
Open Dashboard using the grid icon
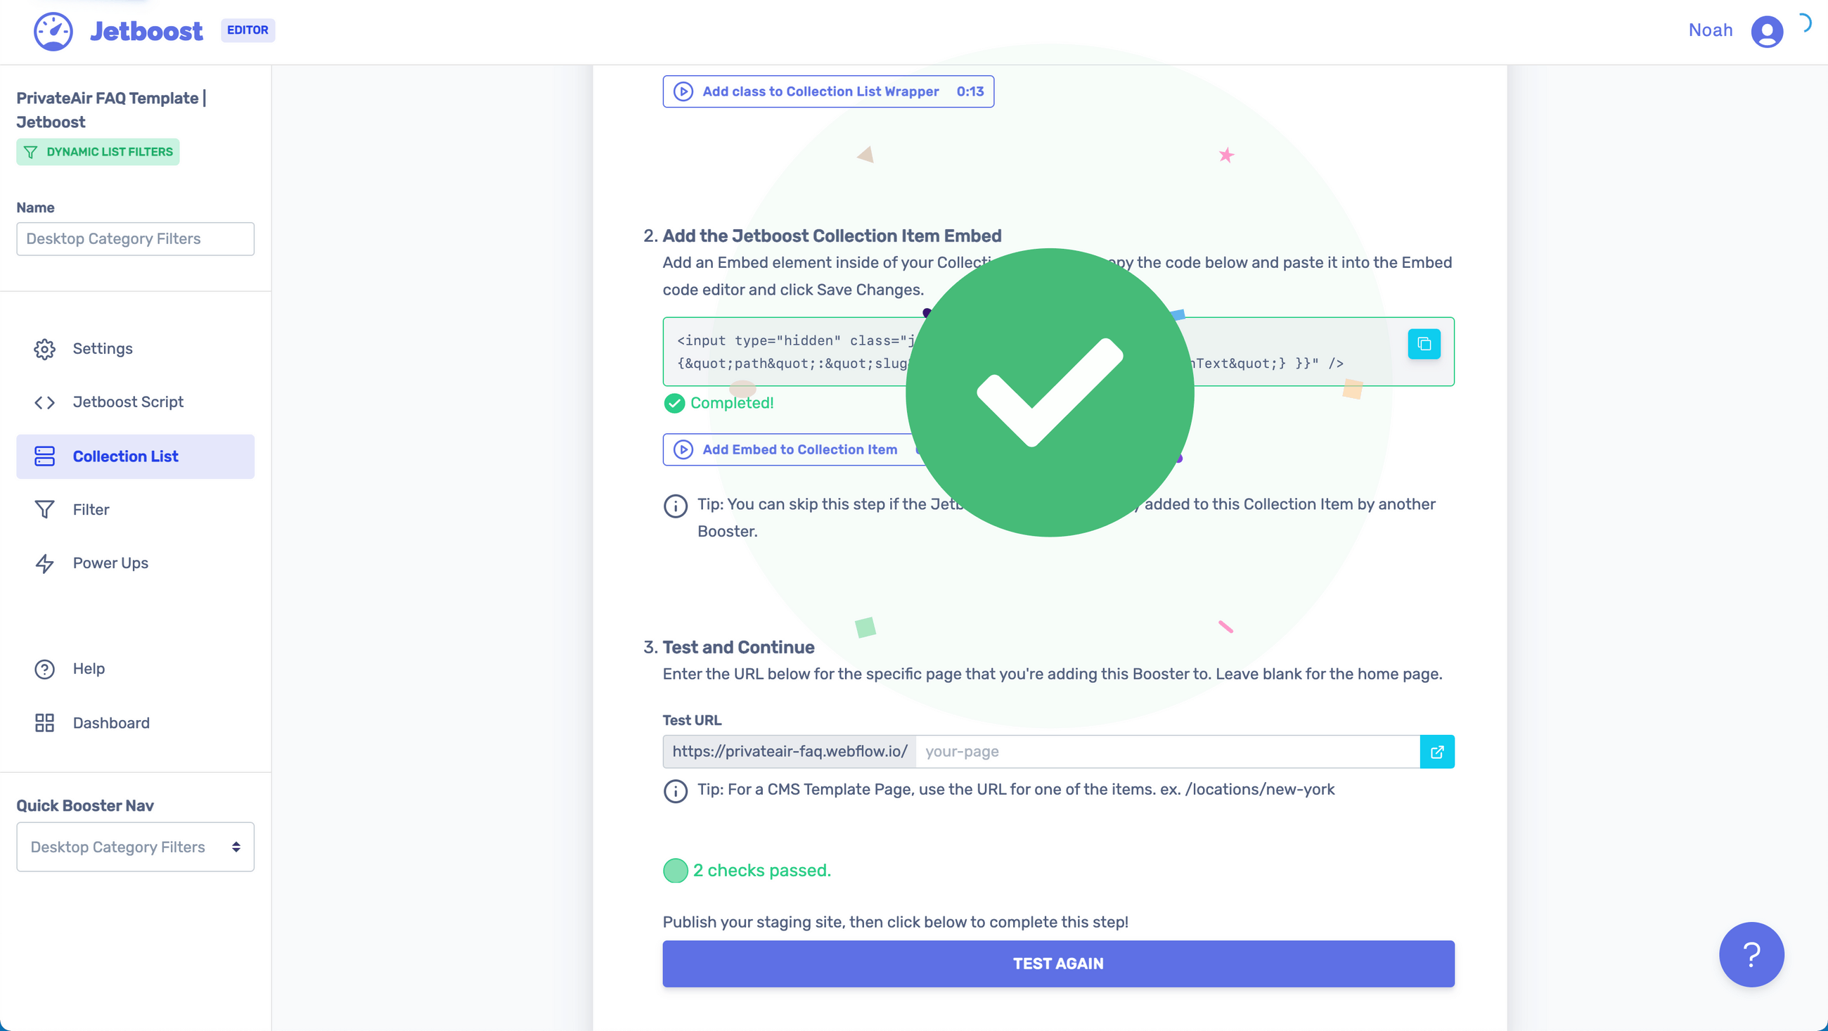[44, 723]
